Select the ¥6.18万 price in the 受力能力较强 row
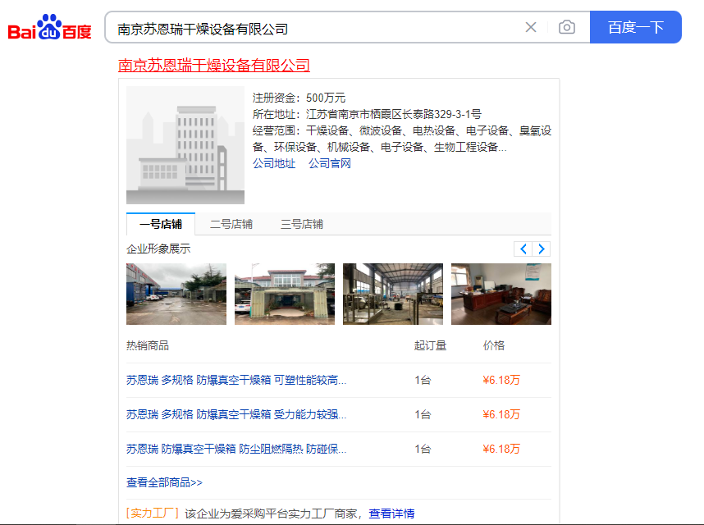 coord(501,414)
